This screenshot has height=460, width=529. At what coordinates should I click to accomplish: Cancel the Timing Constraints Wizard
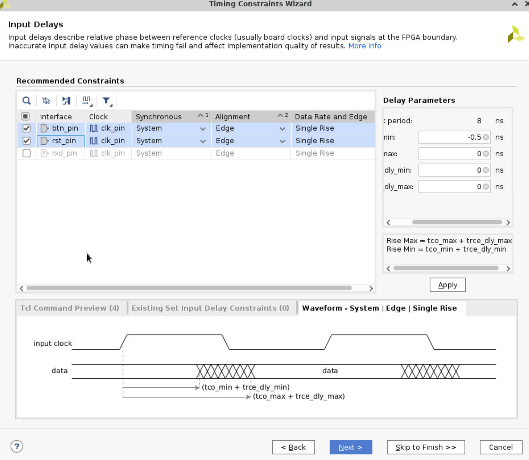[501, 447]
